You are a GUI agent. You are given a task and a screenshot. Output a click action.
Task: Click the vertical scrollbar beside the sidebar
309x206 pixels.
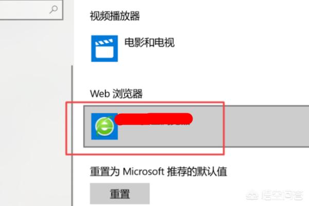72,135
